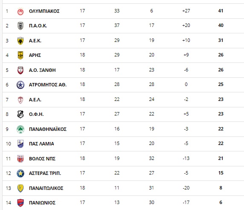Click the Α.Ε.Λ. team crest

point(20,100)
